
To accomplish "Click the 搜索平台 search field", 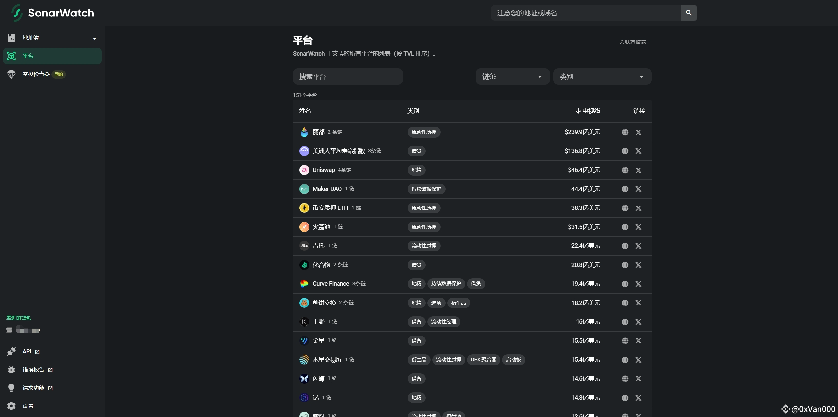I will point(347,77).
